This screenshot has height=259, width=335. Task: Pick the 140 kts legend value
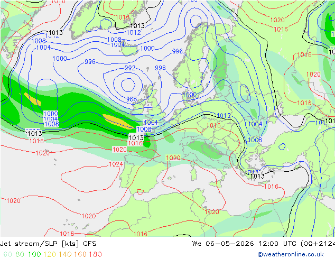[65, 254]
